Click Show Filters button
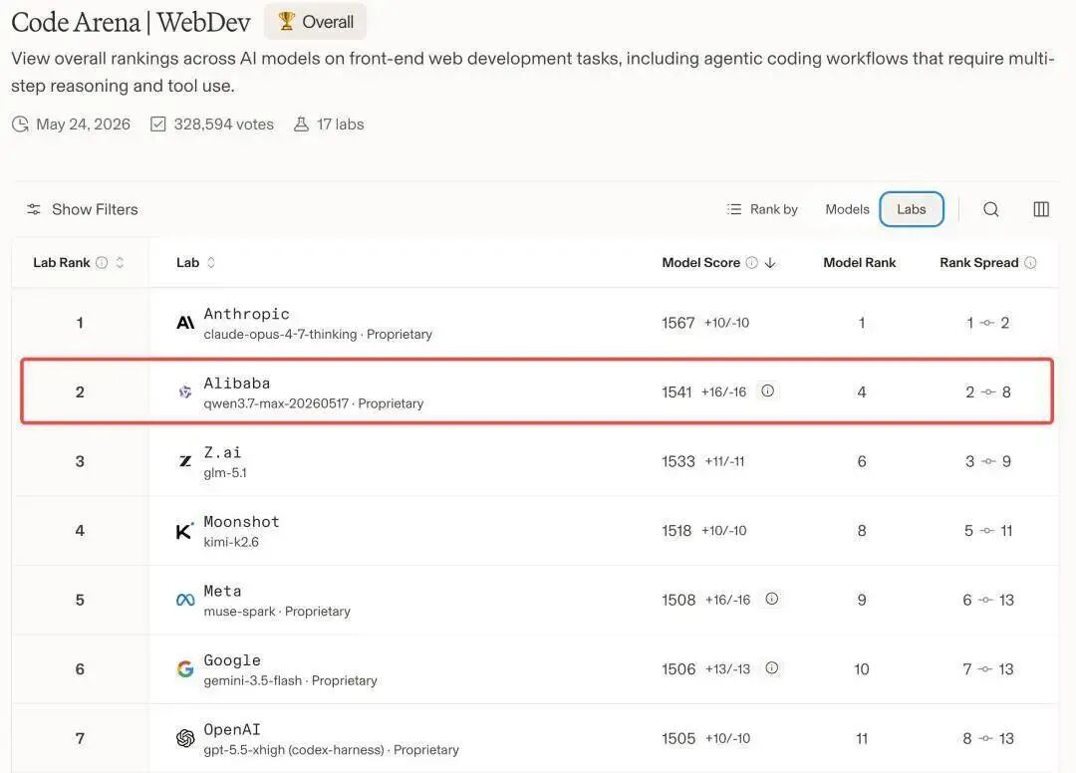 point(83,209)
